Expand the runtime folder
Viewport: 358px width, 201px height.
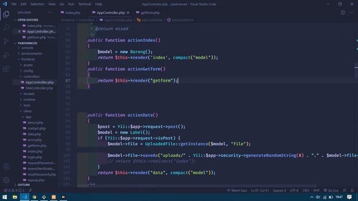click(x=29, y=99)
